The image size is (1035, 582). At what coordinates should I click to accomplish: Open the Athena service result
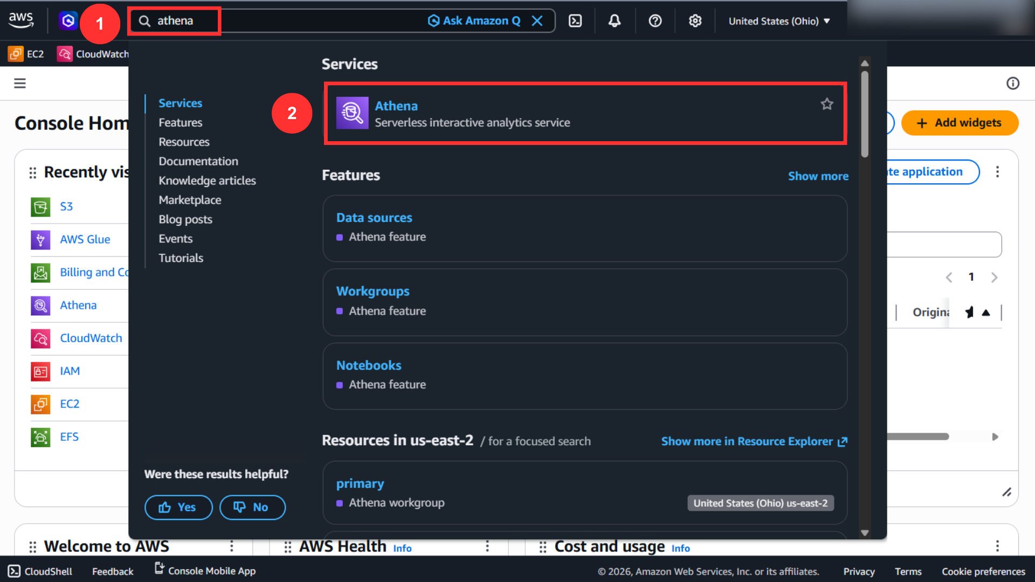(585, 113)
